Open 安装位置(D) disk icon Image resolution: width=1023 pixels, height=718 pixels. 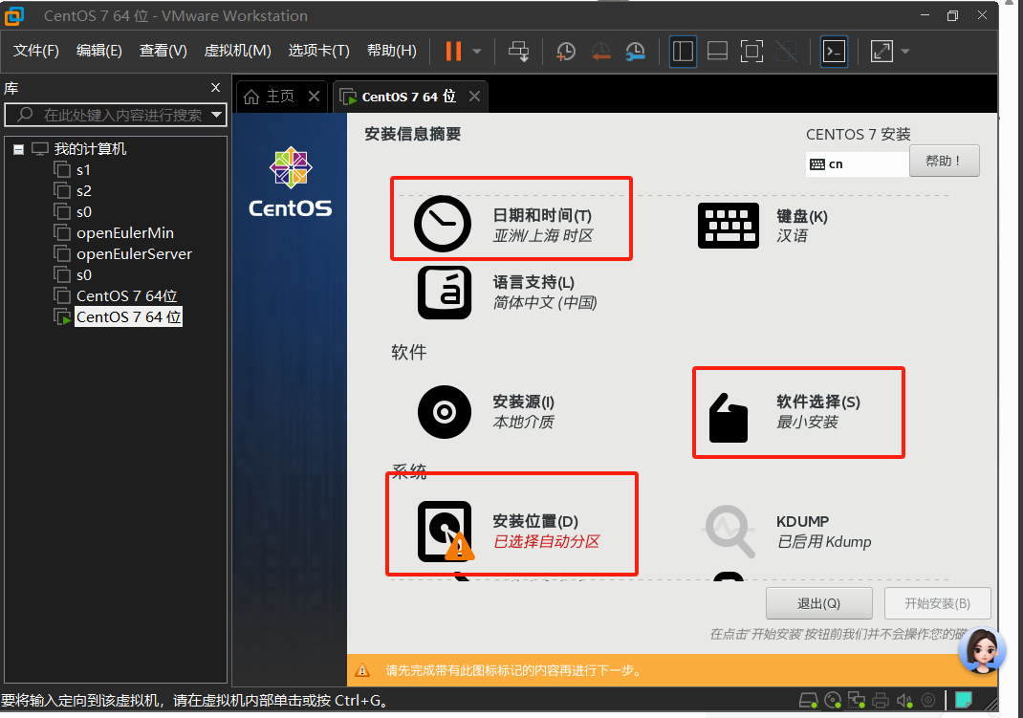pos(445,532)
